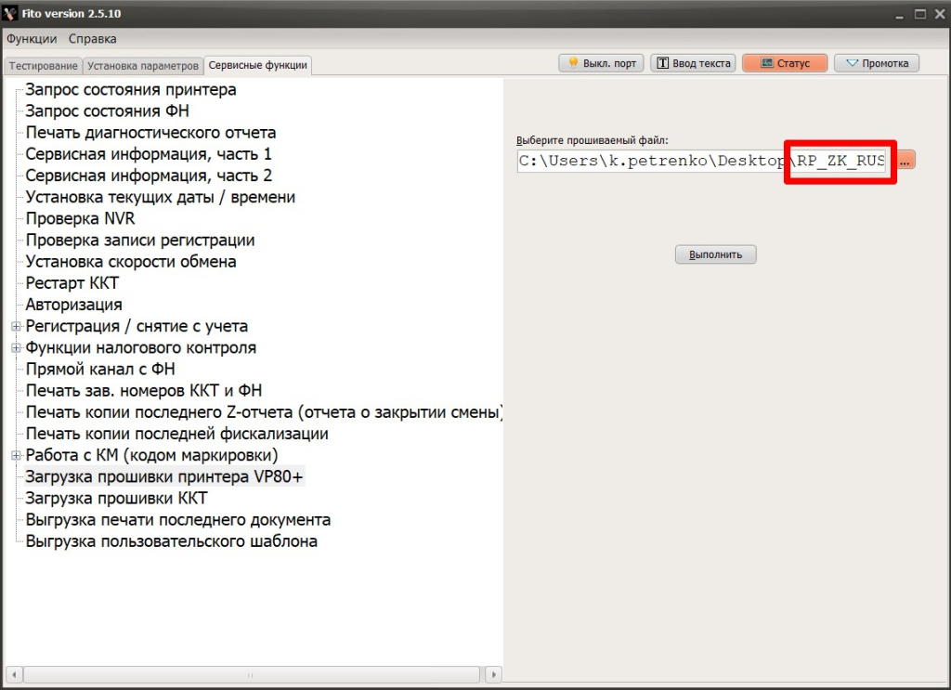Select Запрос состояния принтера

point(131,90)
